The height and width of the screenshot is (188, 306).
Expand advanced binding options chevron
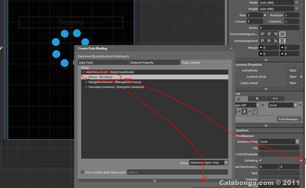click(x=154, y=181)
